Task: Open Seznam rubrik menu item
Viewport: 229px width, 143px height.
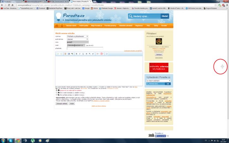Action: coord(71,26)
